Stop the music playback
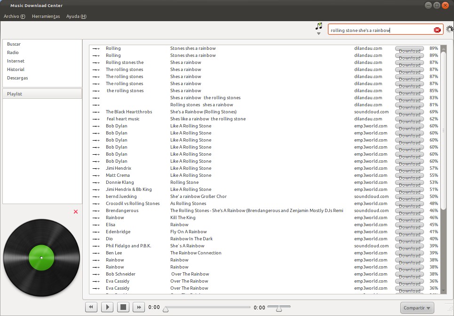Screen dimensions: 454x316 [x=123, y=307]
